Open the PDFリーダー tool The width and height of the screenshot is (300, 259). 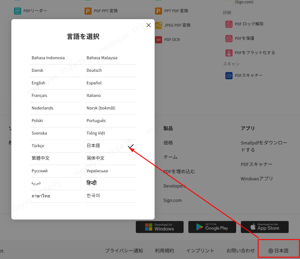click(35, 11)
